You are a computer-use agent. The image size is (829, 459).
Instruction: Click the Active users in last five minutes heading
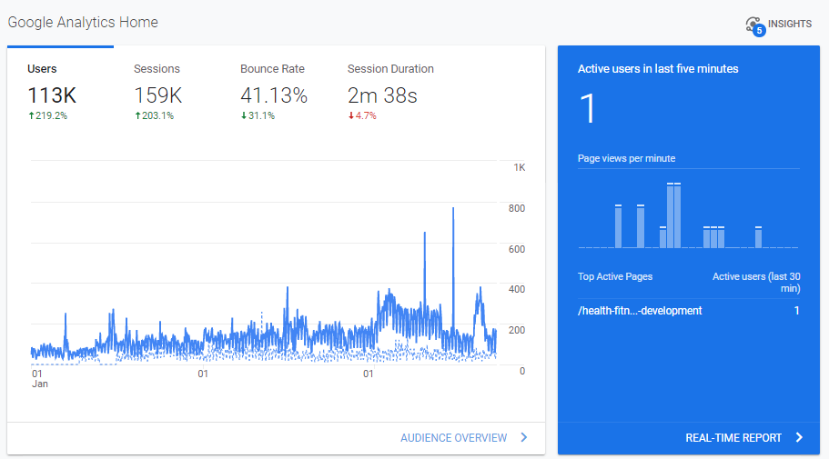coord(658,69)
